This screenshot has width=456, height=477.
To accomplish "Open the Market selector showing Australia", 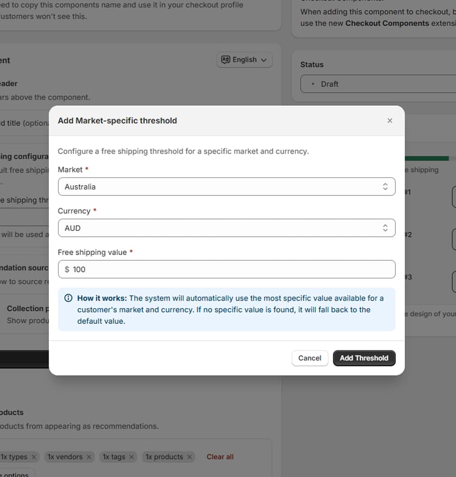I will pos(226,186).
